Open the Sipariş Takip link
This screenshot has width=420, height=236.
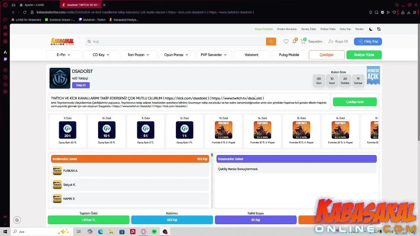(308, 29)
